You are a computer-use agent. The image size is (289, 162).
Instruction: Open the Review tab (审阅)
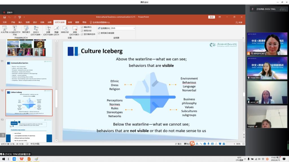tap(70, 22)
